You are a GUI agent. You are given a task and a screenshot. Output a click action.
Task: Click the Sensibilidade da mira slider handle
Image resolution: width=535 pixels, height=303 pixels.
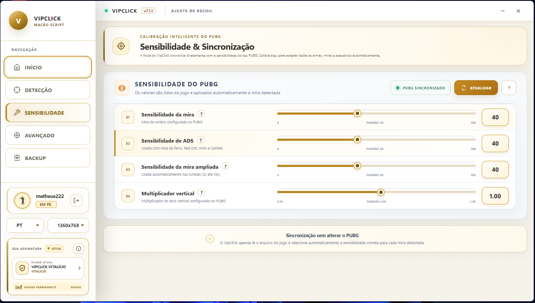[357, 113]
